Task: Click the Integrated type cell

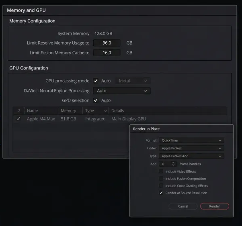Action: point(95,119)
